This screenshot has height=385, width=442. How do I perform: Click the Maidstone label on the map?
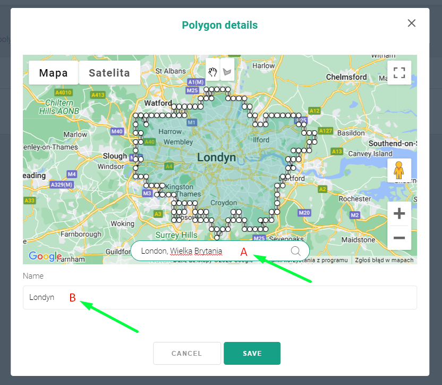[x=358, y=240]
